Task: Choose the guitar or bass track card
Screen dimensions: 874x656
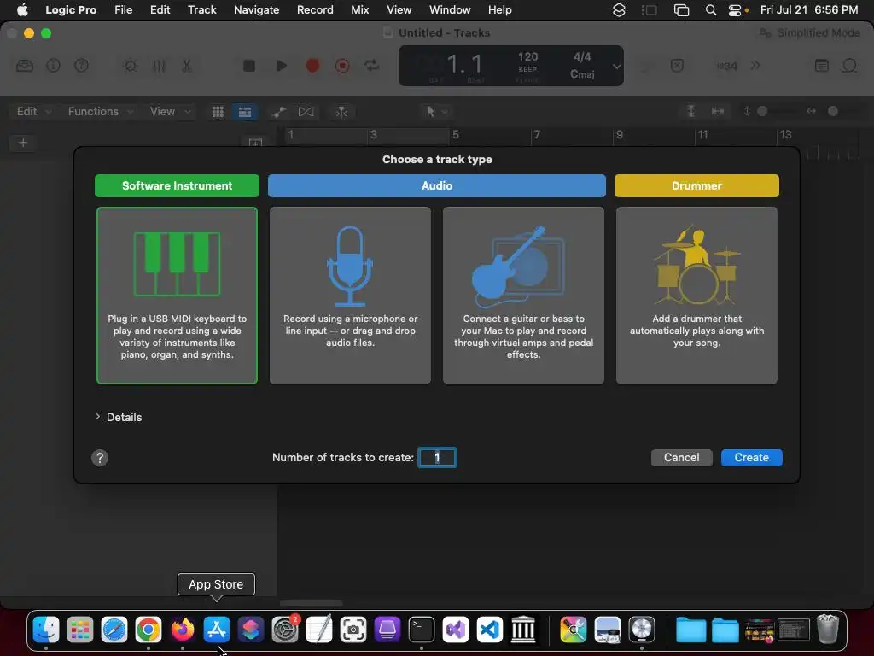Action: [x=523, y=295]
